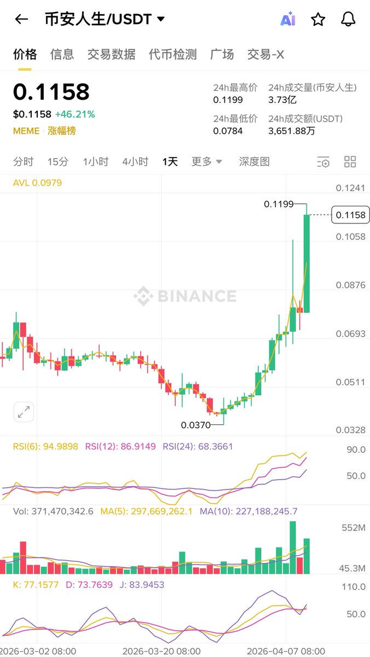Tap the MA(5): 297,669,262.1 label
This screenshot has width=370, height=657.
[146, 511]
